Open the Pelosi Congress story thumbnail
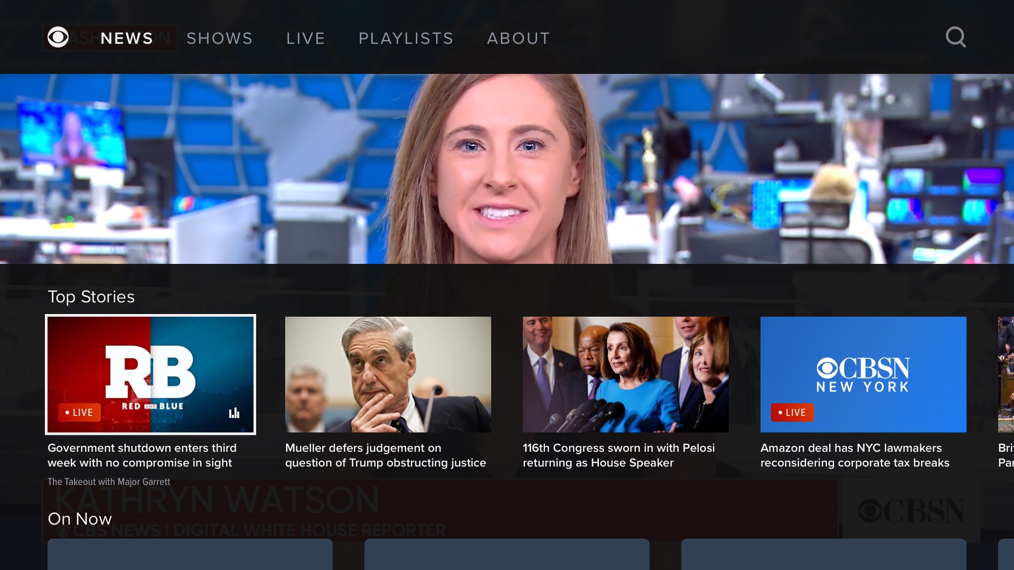Image resolution: width=1014 pixels, height=570 pixels. (626, 374)
